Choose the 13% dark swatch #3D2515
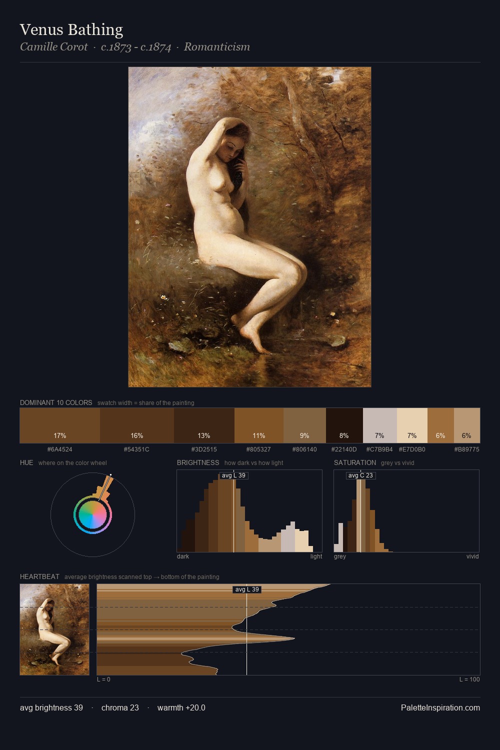The width and height of the screenshot is (500, 750). pos(204,425)
